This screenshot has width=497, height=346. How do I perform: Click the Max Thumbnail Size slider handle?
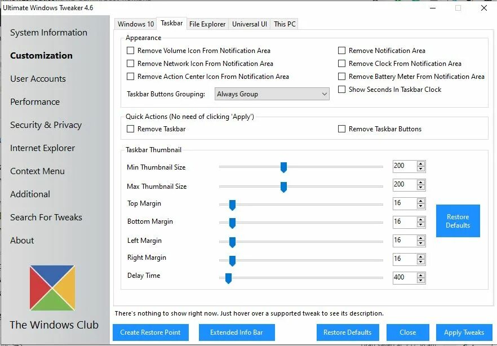[283, 187]
